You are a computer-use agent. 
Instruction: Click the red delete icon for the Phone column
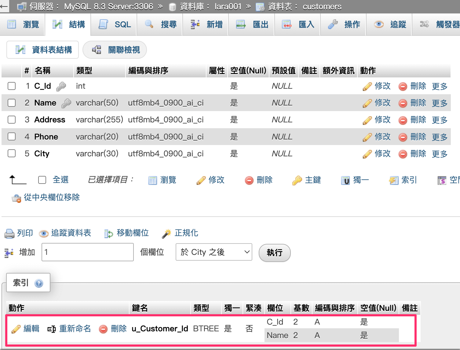(x=403, y=137)
